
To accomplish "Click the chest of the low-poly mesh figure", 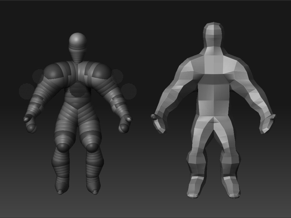I will [x=214, y=65].
